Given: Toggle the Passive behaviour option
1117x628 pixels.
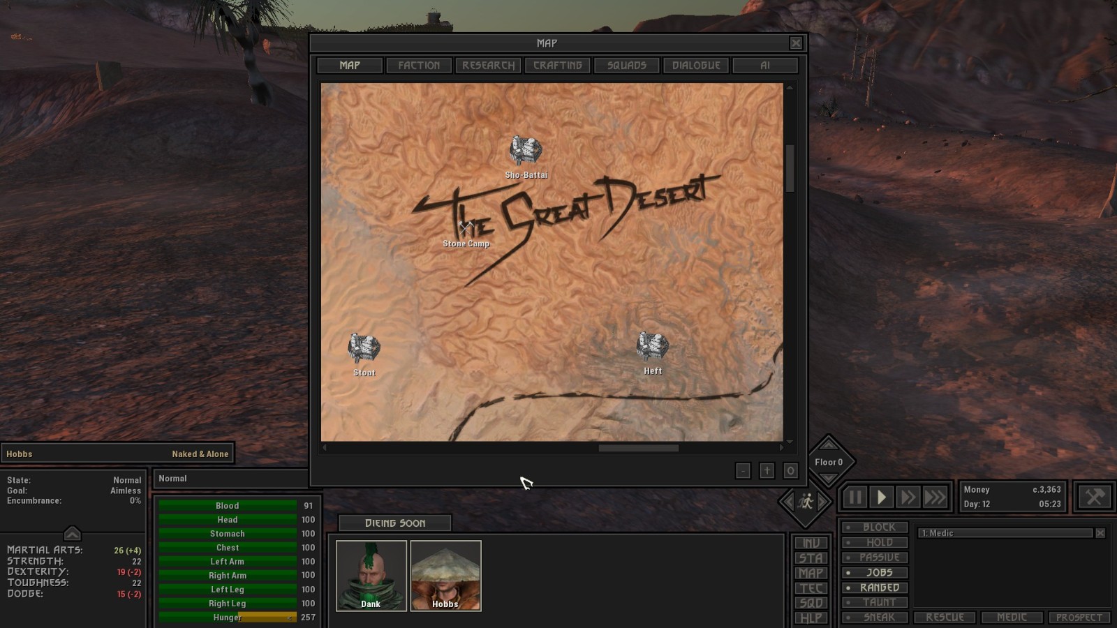Looking at the screenshot, I should tap(875, 558).
